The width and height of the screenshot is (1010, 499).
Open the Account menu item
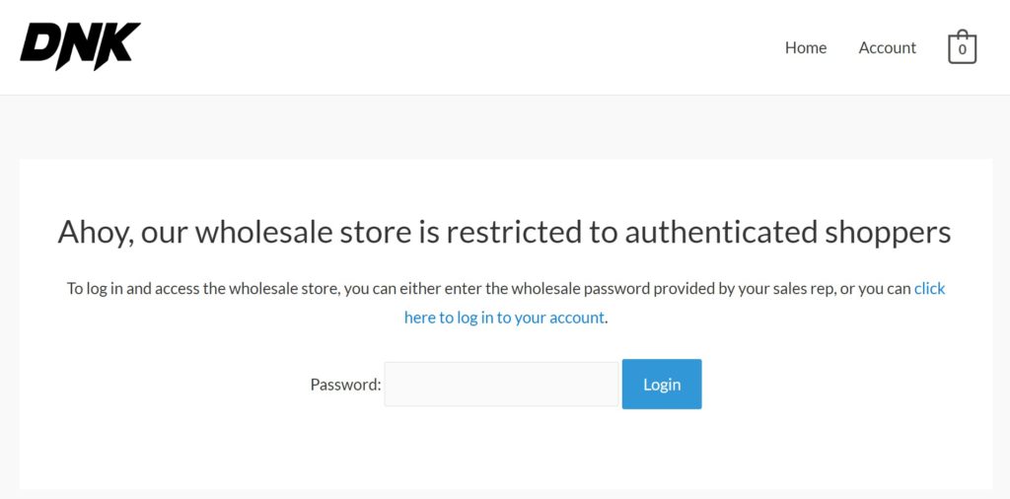[x=887, y=47]
